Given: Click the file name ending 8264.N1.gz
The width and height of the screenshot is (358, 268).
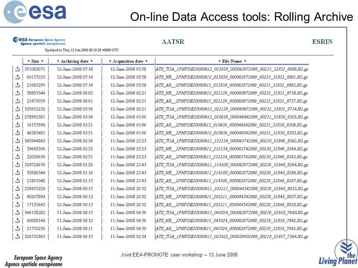Looking at the screenshot, I should click(232, 165).
